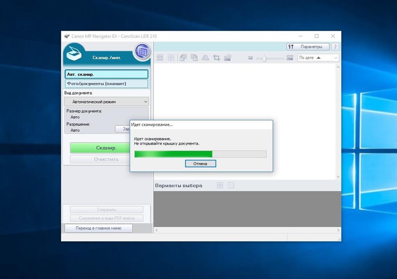Click the preview pane scroll up arrow
Image resolution: width=397 pixels, height=279 pixels.
pos(338,67)
